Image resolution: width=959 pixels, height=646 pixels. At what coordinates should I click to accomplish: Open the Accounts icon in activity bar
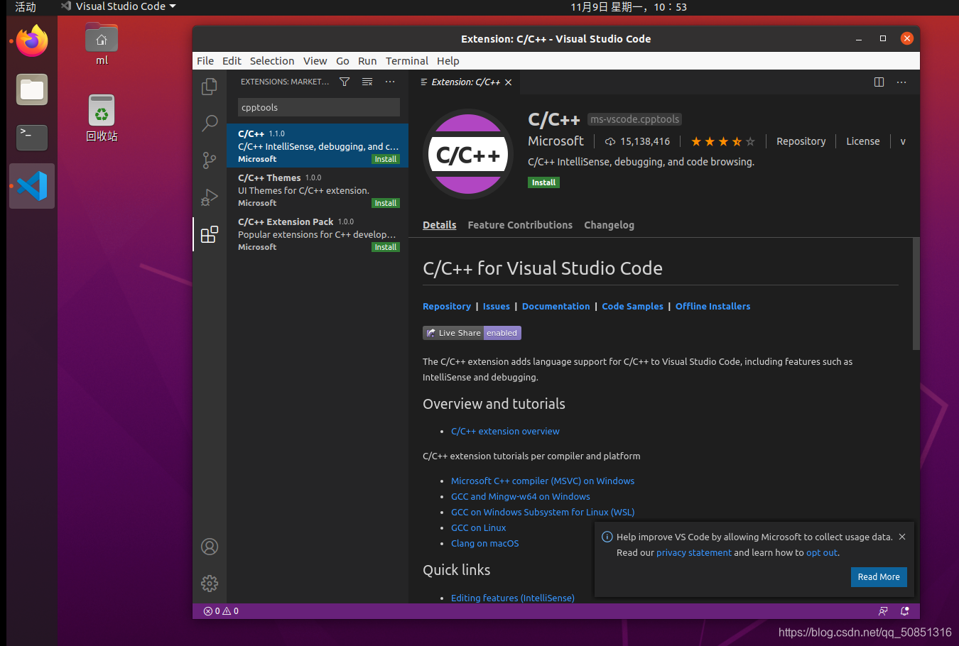(210, 547)
